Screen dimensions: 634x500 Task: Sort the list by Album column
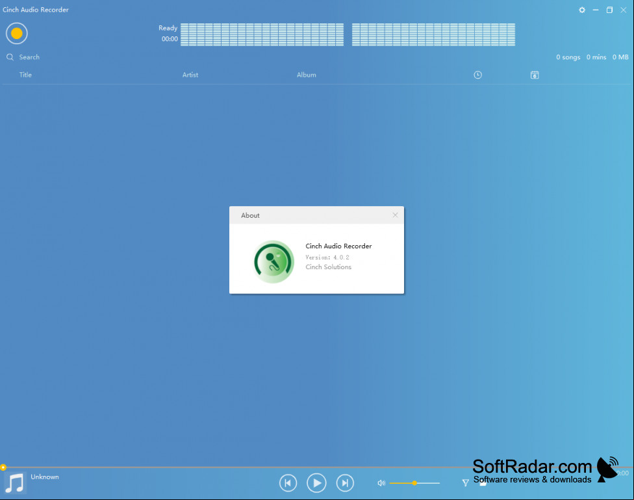coord(307,75)
